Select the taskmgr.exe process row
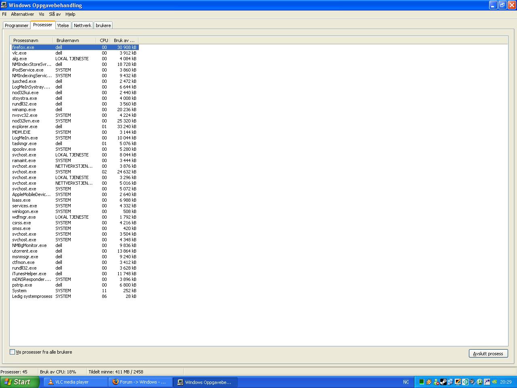 [75, 143]
